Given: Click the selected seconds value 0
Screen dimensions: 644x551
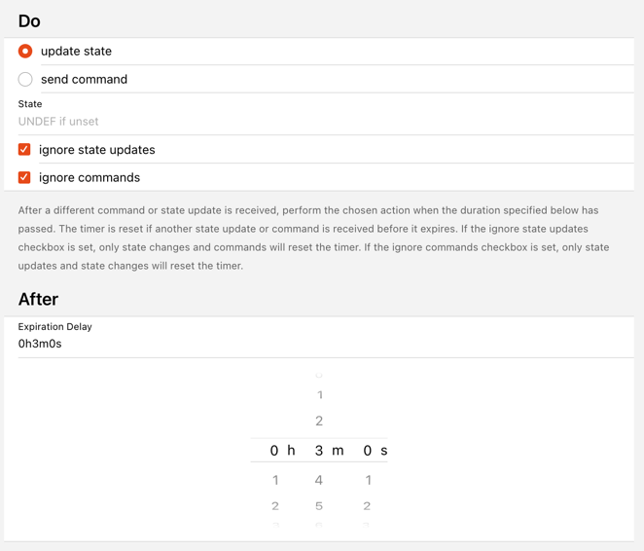Looking at the screenshot, I should click(368, 451).
